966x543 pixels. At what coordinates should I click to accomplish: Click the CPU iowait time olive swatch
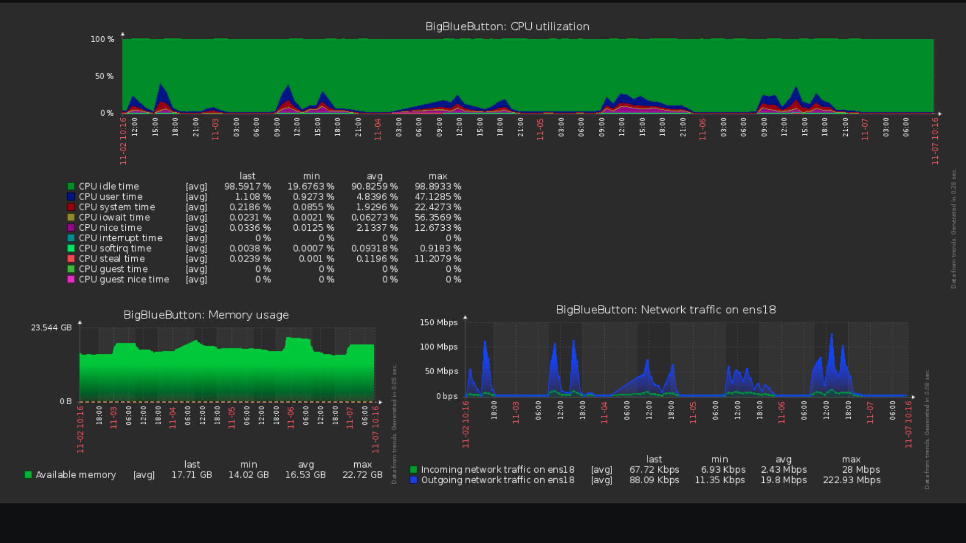point(71,217)
